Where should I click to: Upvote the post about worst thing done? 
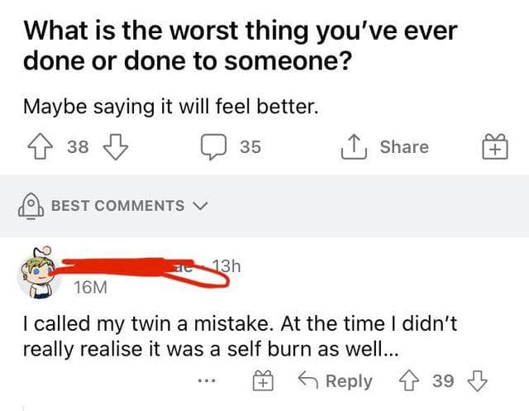click(x=36, y=147)
